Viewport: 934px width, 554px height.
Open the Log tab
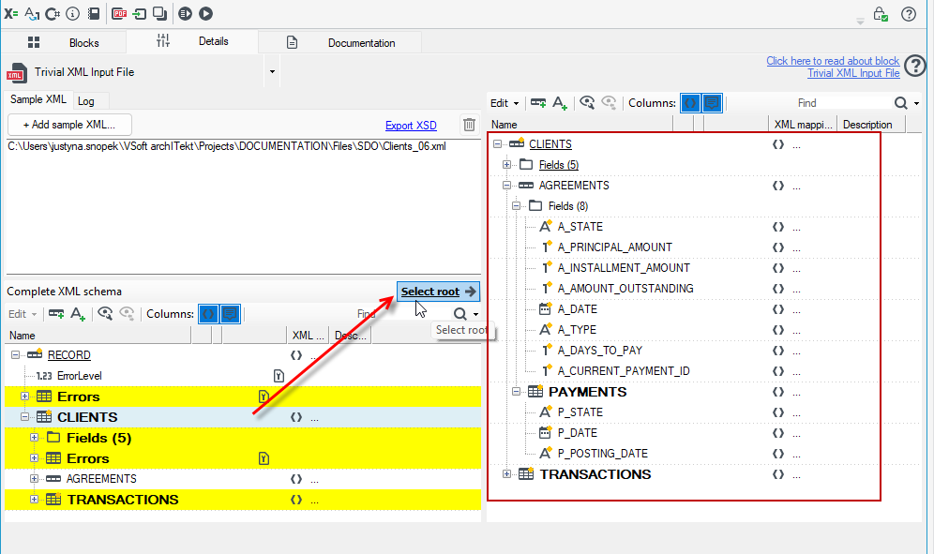[x=85, y=101]
